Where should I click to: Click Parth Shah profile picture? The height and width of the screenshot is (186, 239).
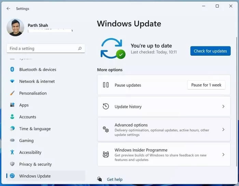[x=15, y=27]
